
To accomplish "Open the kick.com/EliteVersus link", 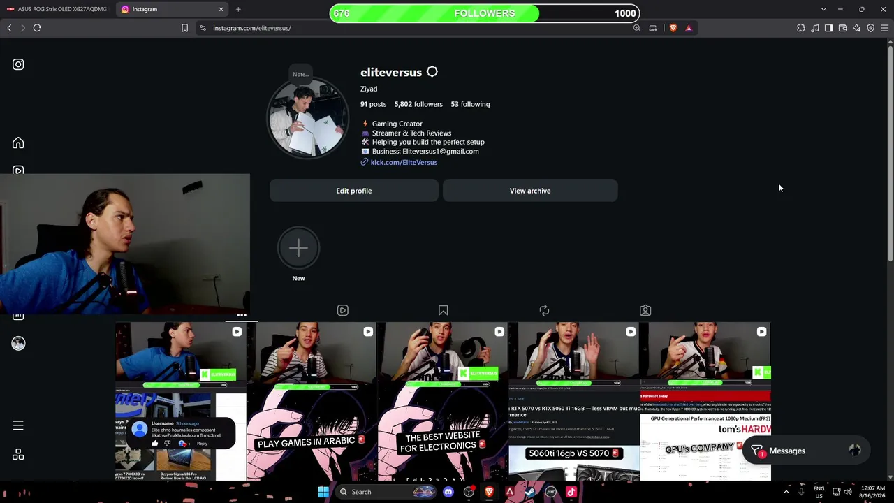I will (404, 162).
